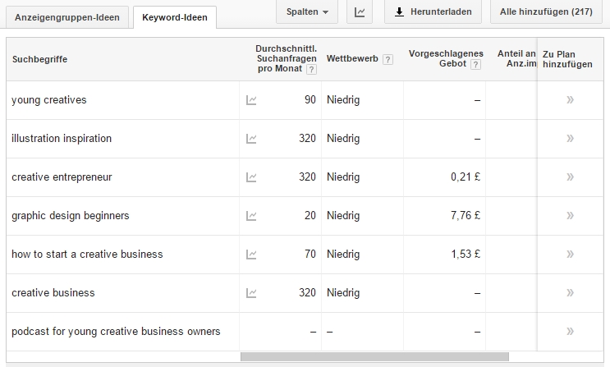The height and width of the screenshot is (367, 610).
Task: Click keyword creative business
Action: click(x=53, y=292)
